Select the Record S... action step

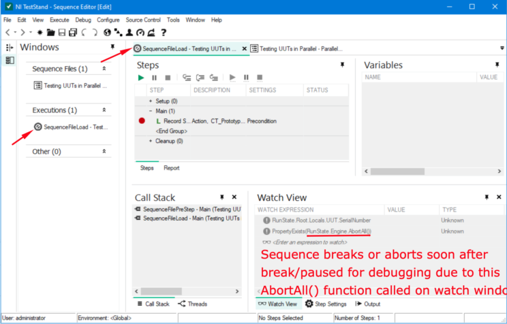241,121
